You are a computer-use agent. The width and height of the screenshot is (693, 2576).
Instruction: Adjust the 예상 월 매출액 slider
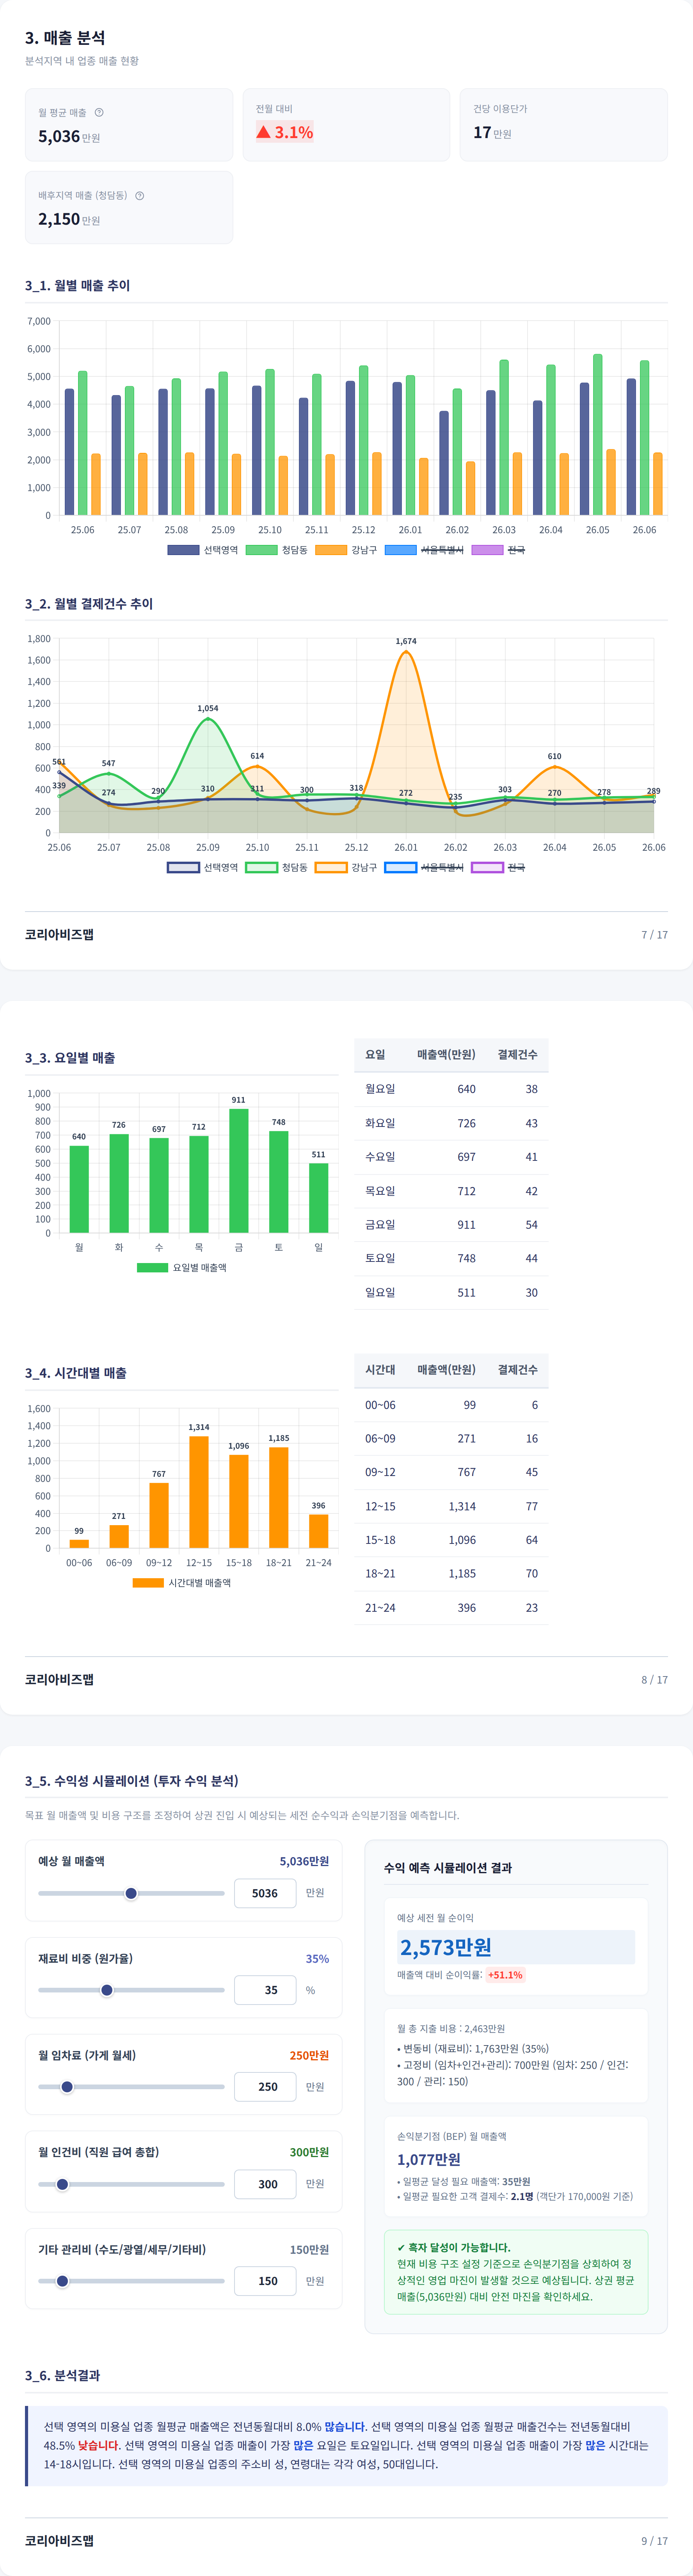click(131, 1893)
